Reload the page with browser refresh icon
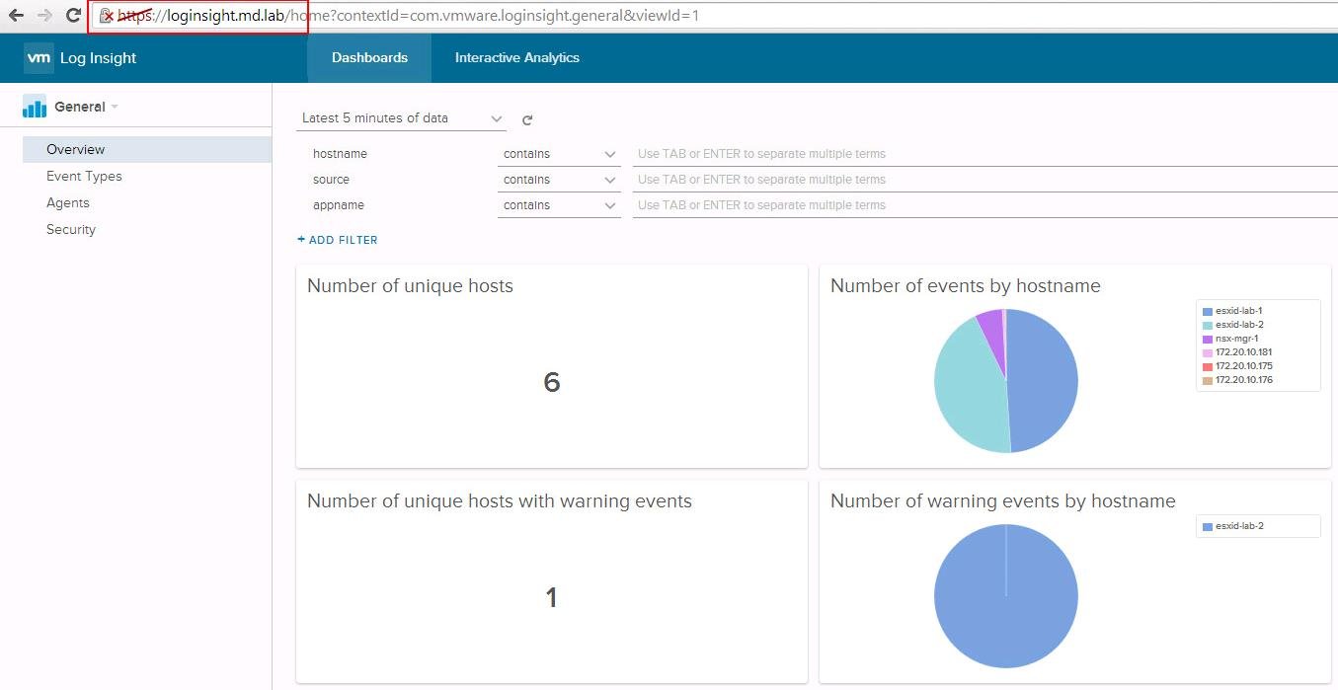Screen dimensions: 1338x690 [x=73, y=16]
